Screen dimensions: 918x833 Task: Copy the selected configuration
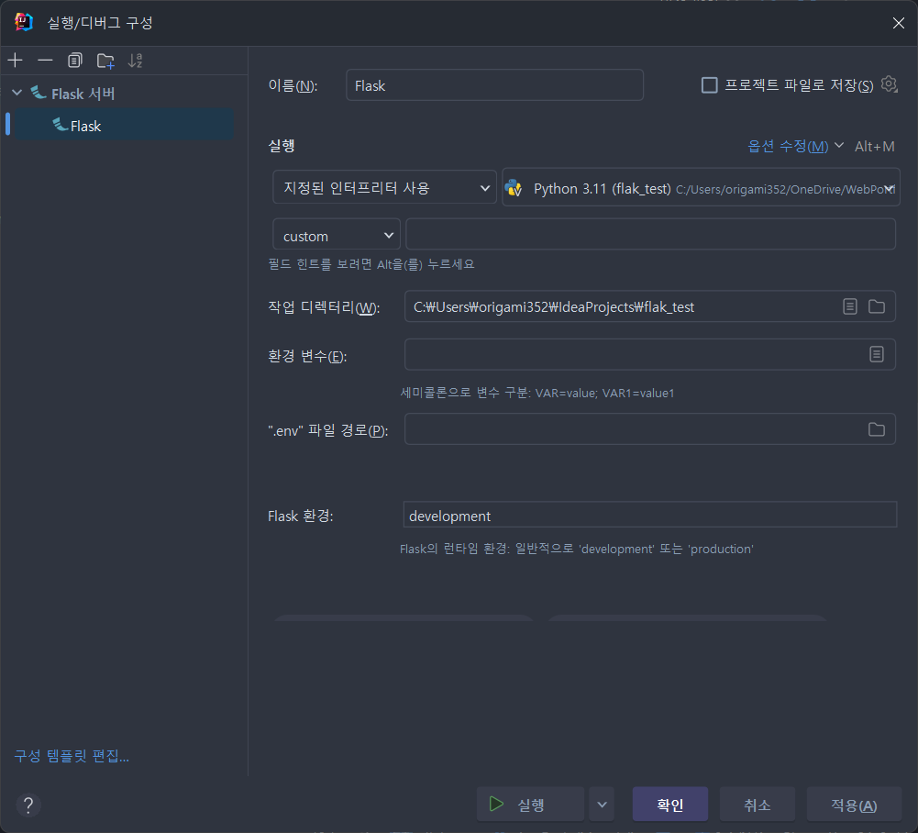[x=75, y=61]
